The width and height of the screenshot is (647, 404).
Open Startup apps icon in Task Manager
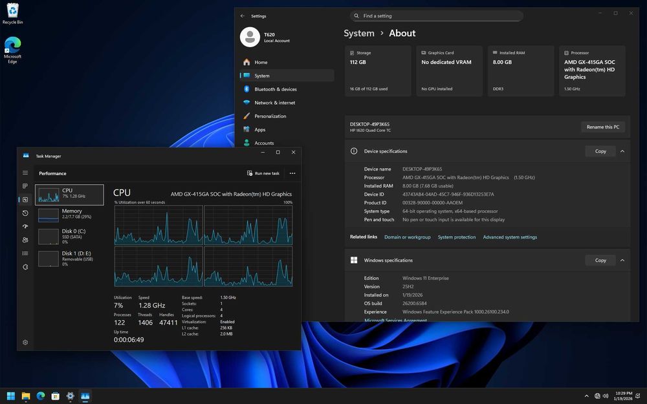coord(25,226)
